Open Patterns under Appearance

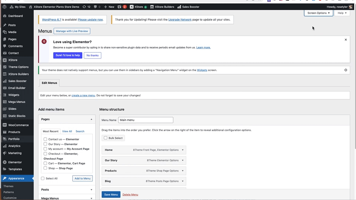click(x=9, y=192)
